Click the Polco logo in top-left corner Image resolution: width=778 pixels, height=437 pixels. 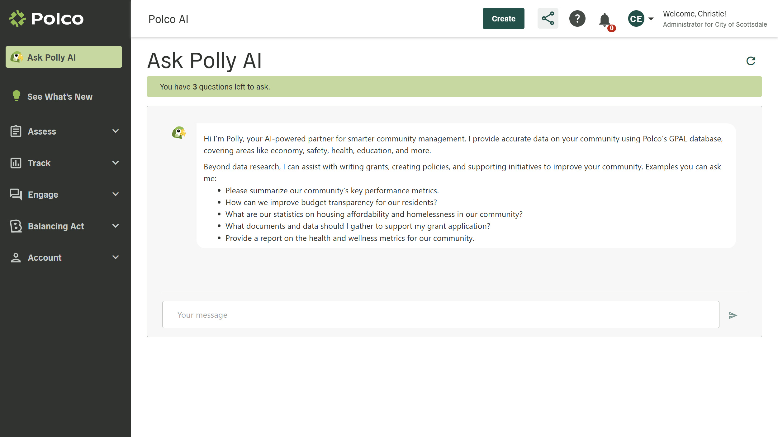[x=46, y=19]
